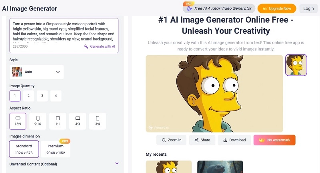Viewport: 320px width, 173px height.
Task: Click the Free AI Avatar Video Generator banner
Action: pyautogui.click(x=219, y=8)
